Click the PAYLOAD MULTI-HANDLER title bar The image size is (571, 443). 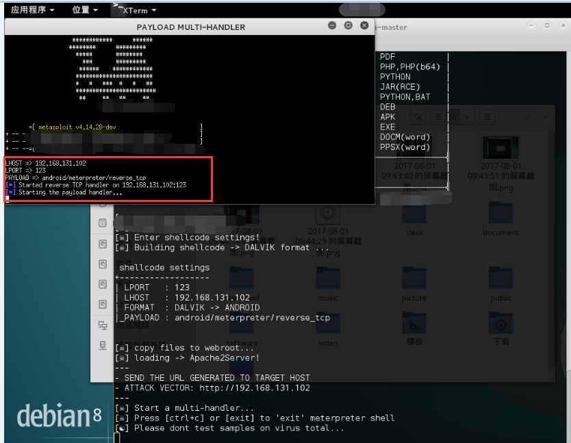tap(190, 27)
